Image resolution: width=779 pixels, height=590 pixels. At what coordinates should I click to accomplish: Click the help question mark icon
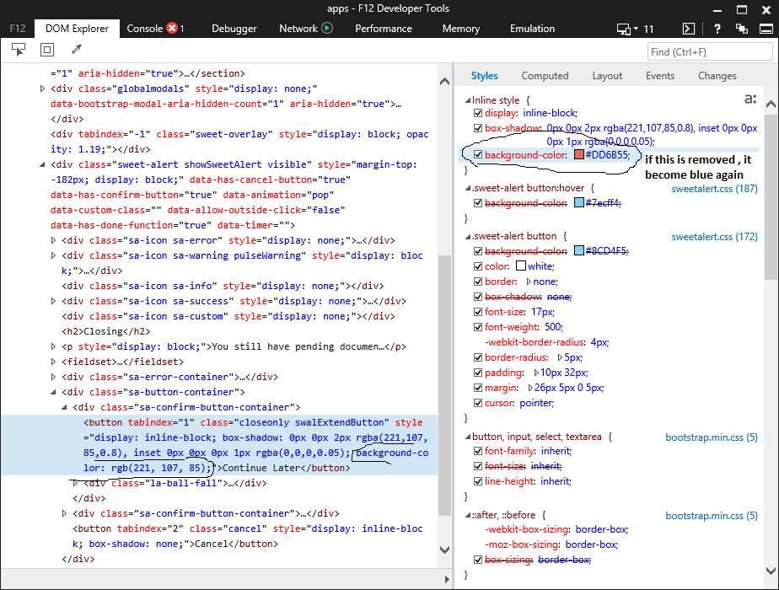click(x=717, y=28)
